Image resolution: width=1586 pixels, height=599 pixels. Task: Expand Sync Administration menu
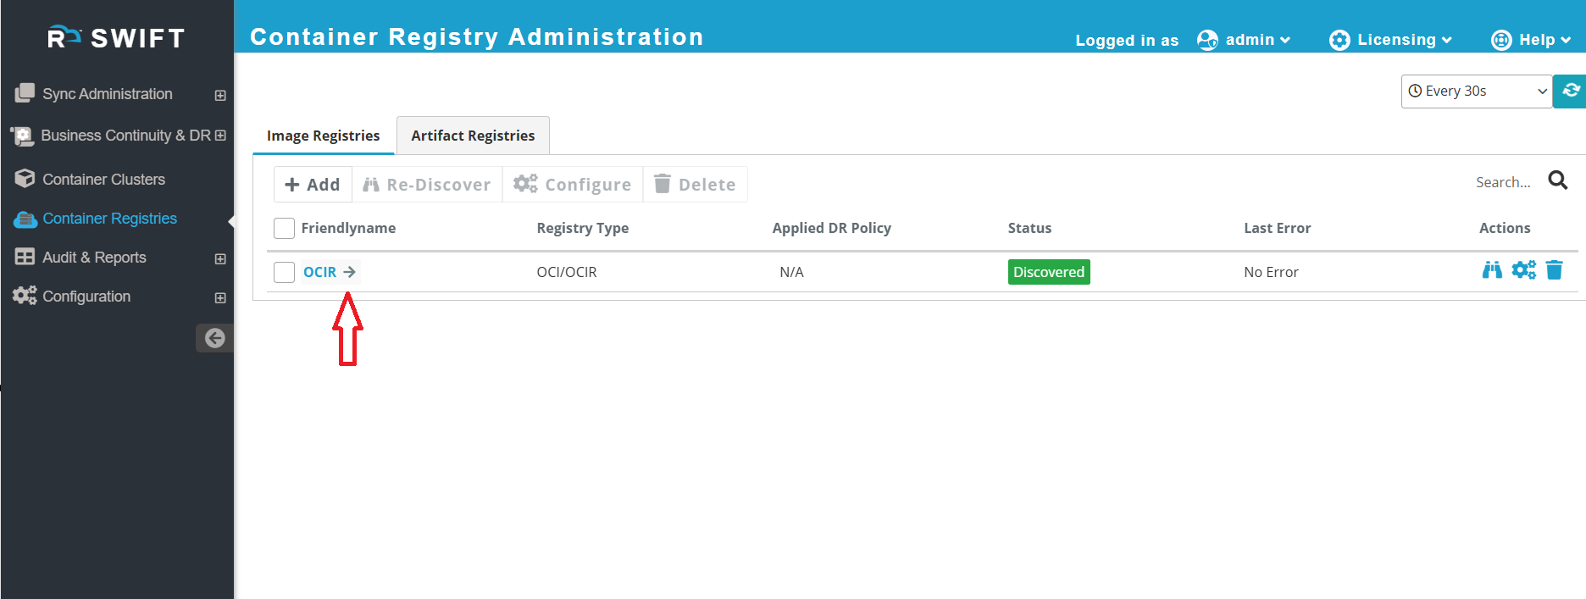pos(220,95)
